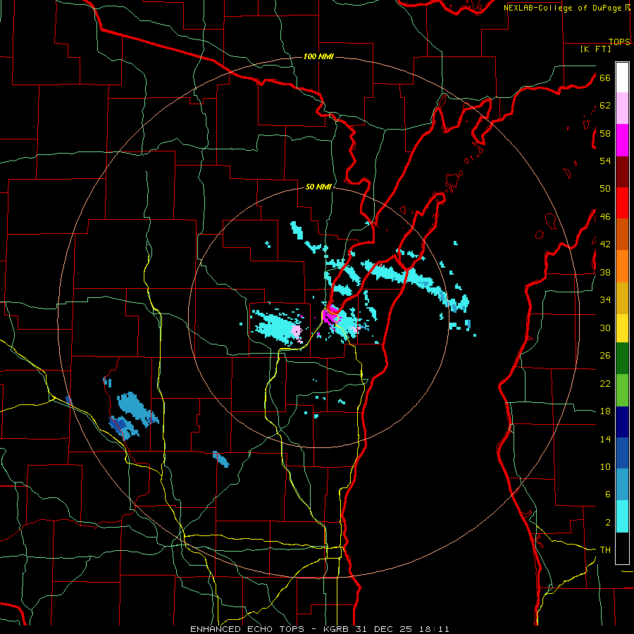Click the 46 legend value
The image size is (634, 634).
click(x=605, y=217)
